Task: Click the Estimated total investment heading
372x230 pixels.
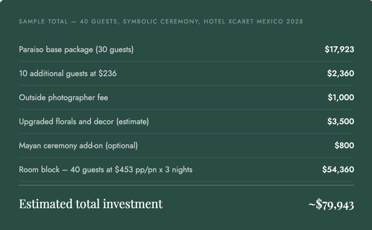Action: coord(91,204)
